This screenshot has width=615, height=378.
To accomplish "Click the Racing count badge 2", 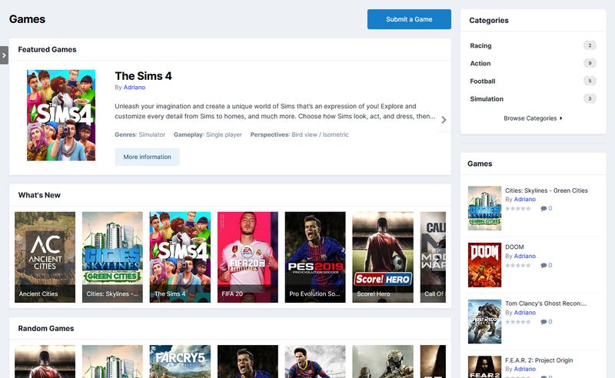I will tap(590, 45).
